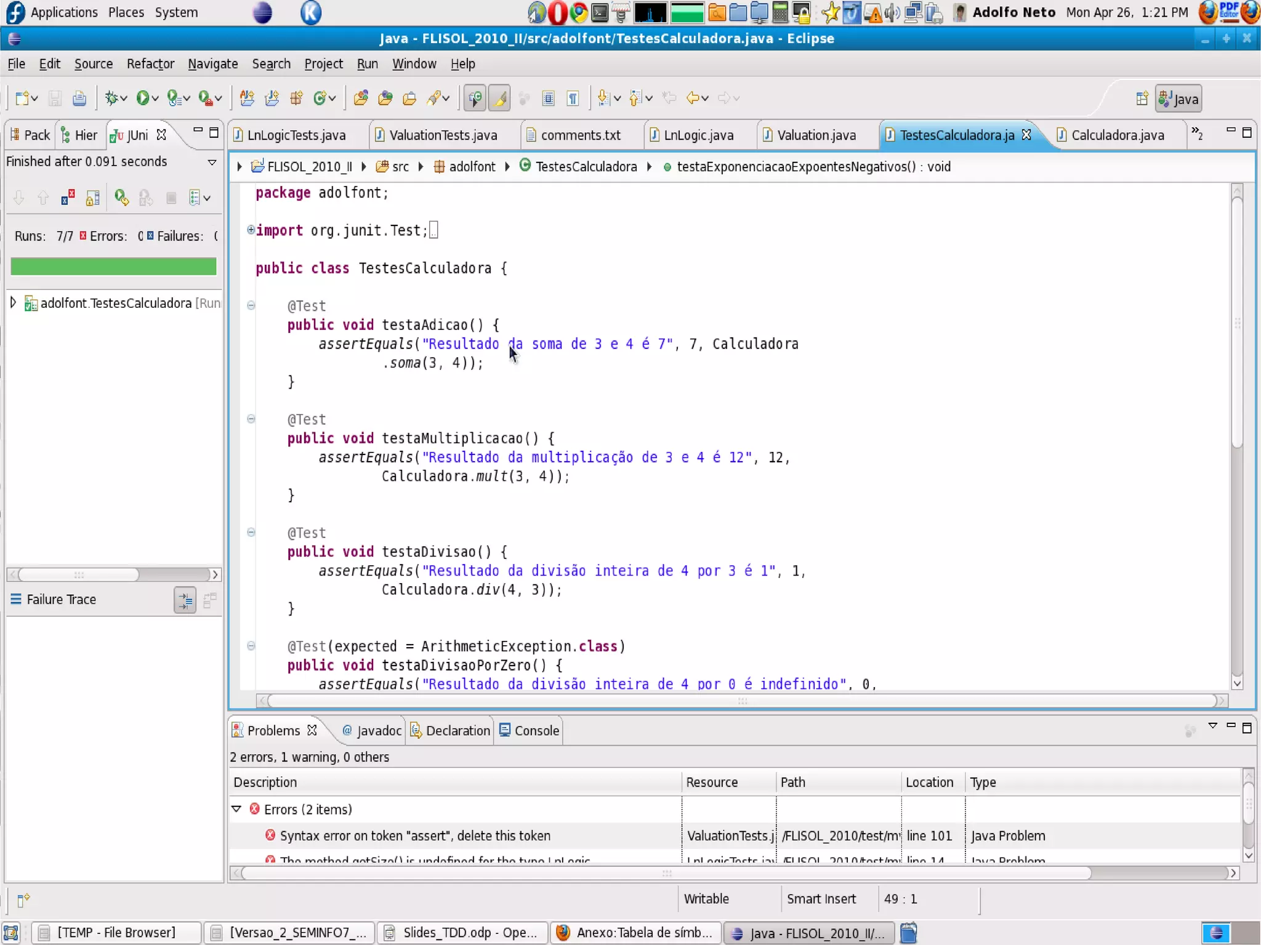Toggle Show Failures Only in JUnit view
1261x945 pixels.
[68, 198]
